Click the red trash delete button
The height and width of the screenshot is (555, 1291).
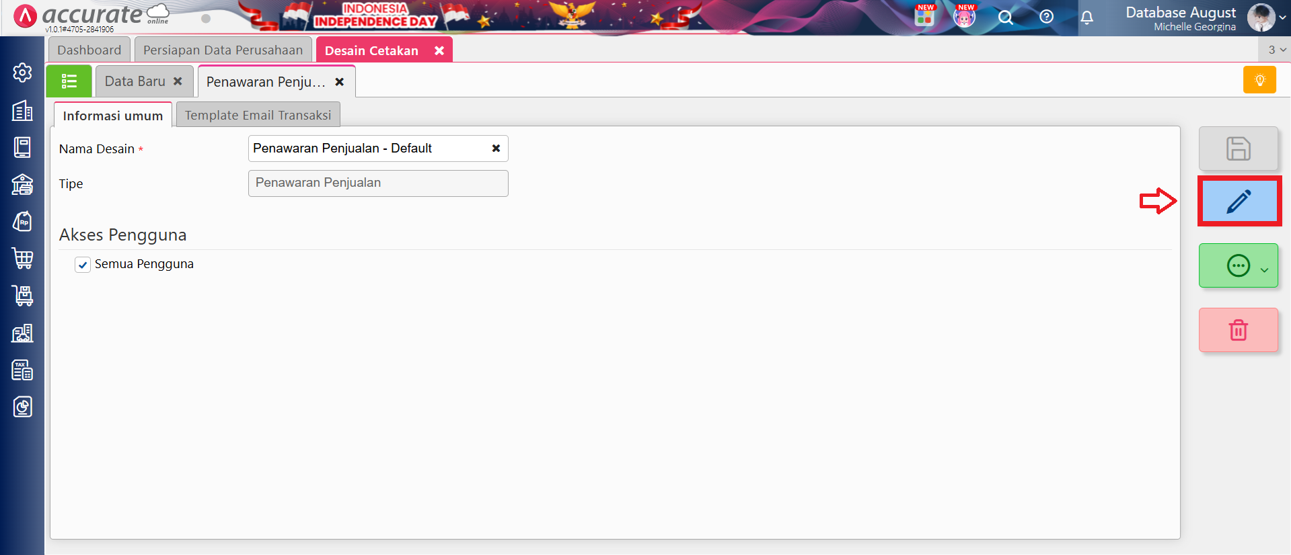click(x=1238, y=330)
